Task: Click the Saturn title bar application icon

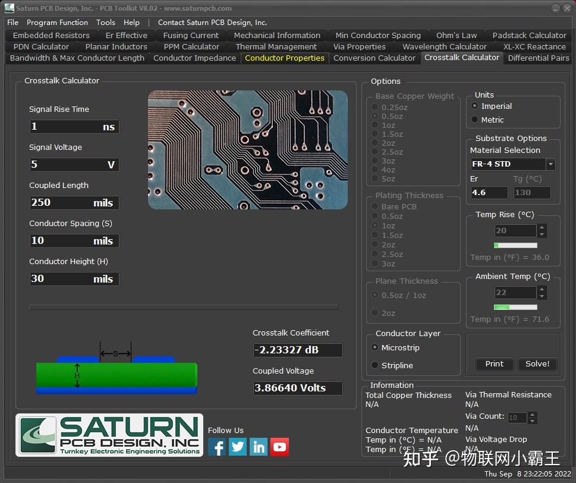Action: (8, 8)
